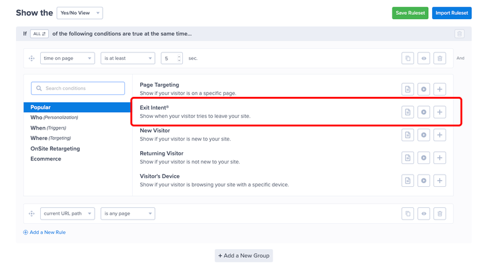
Task: Select the When (Triggers) category
Action: 48,128
